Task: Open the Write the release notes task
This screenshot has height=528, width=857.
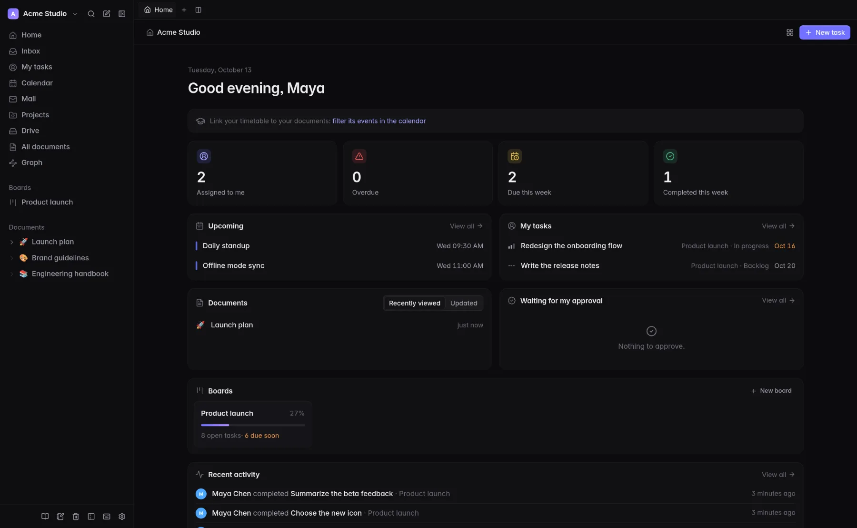Action: click(651, 266)
